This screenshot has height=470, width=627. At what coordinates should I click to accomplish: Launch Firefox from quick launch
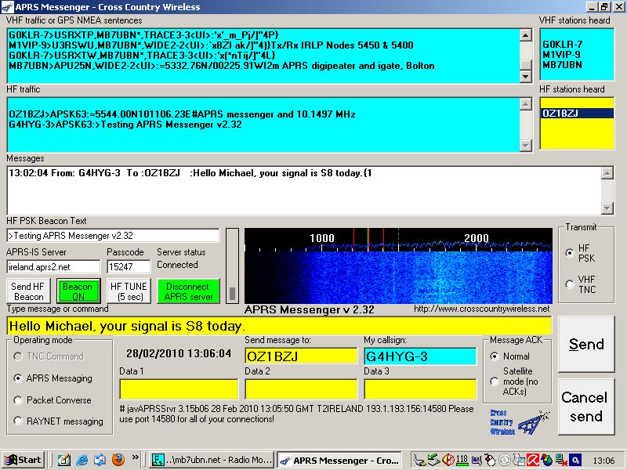tap(118, 460)
